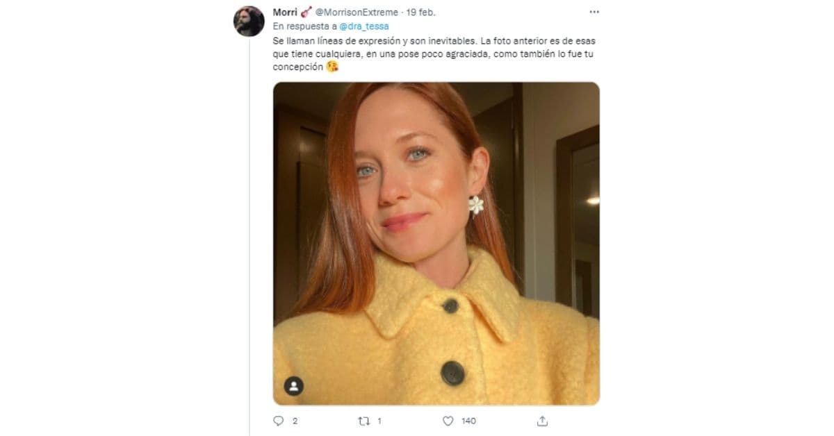The image size is (834, 436).
Task: Open the tweet's more options (···) icon
Action: [x=594, y=10]
